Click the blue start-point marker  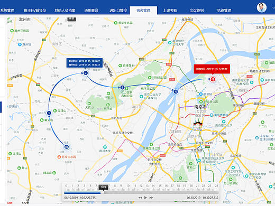pos(67,146)
